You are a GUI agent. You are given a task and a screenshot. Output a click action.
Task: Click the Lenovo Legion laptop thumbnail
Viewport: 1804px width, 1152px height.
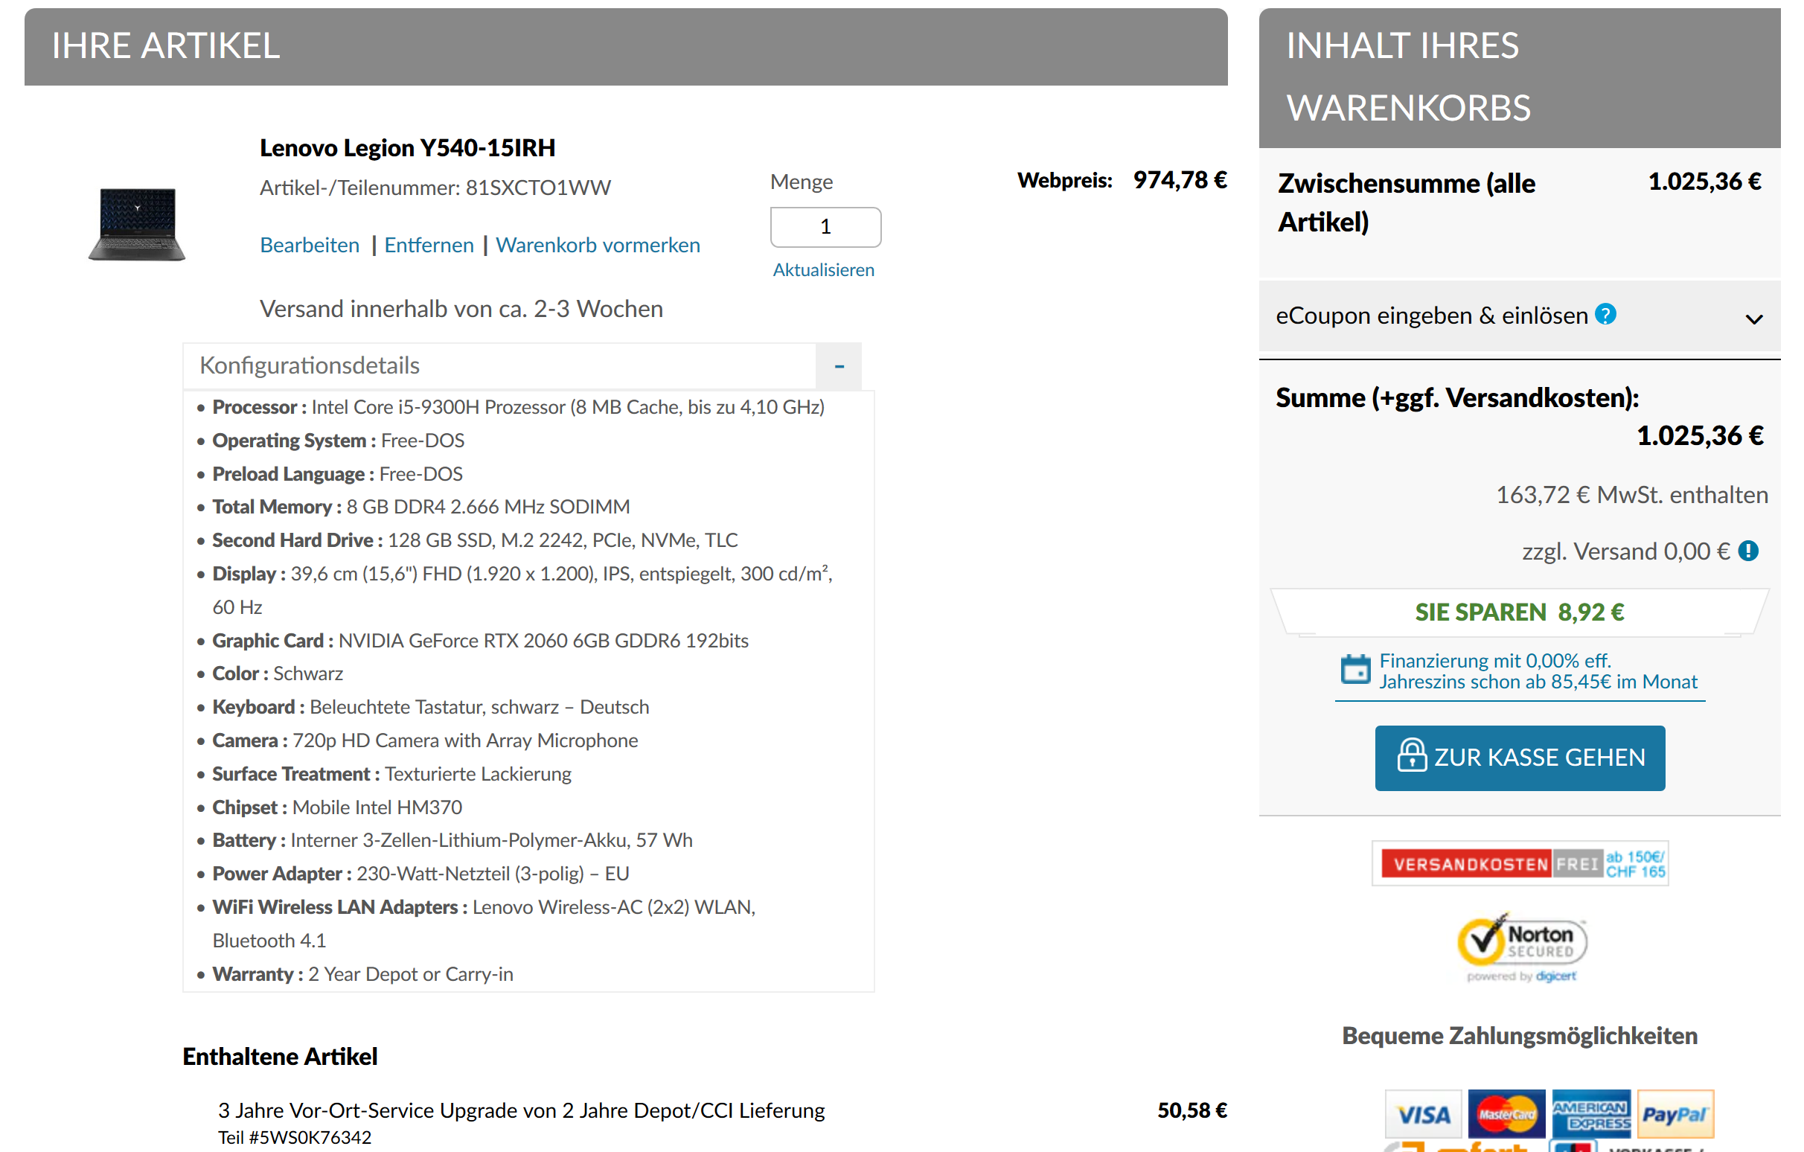pos(136,224)
